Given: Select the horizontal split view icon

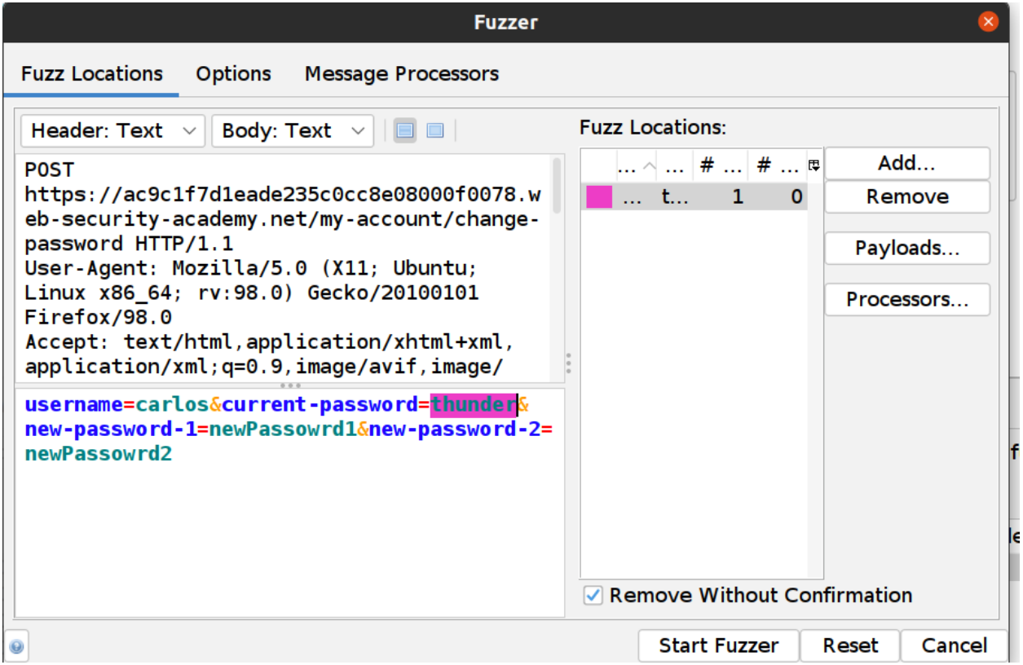Looking at the screenshot, I should click(x=404, y=130).
